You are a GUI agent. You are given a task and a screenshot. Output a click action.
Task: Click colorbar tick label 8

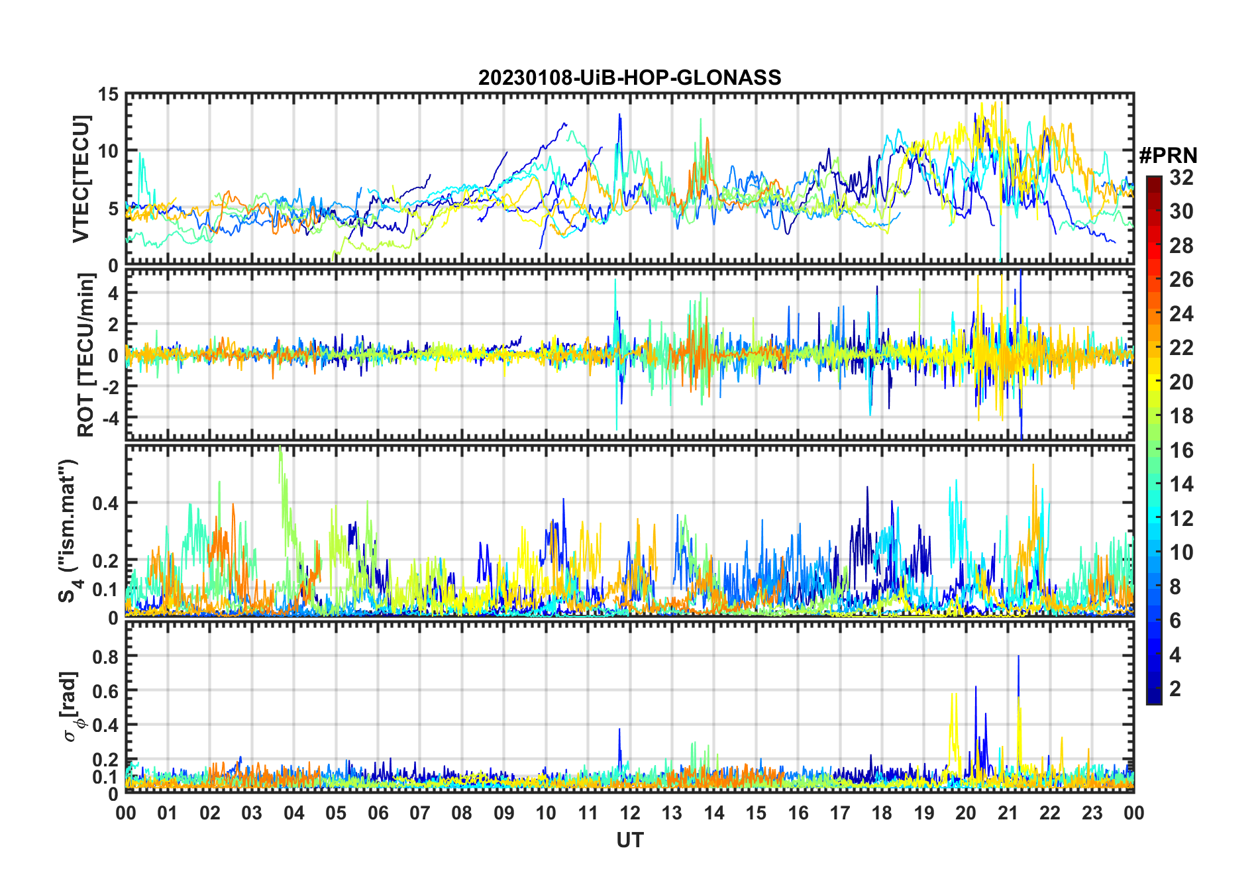(1175, 587)
